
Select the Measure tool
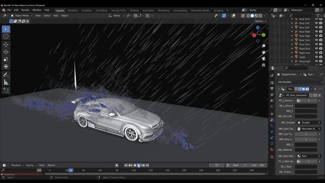(6, 82)
